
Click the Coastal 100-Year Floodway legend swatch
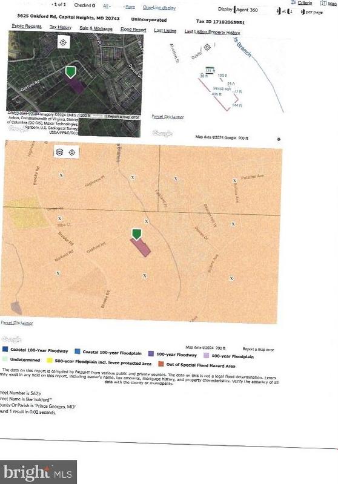5,349
